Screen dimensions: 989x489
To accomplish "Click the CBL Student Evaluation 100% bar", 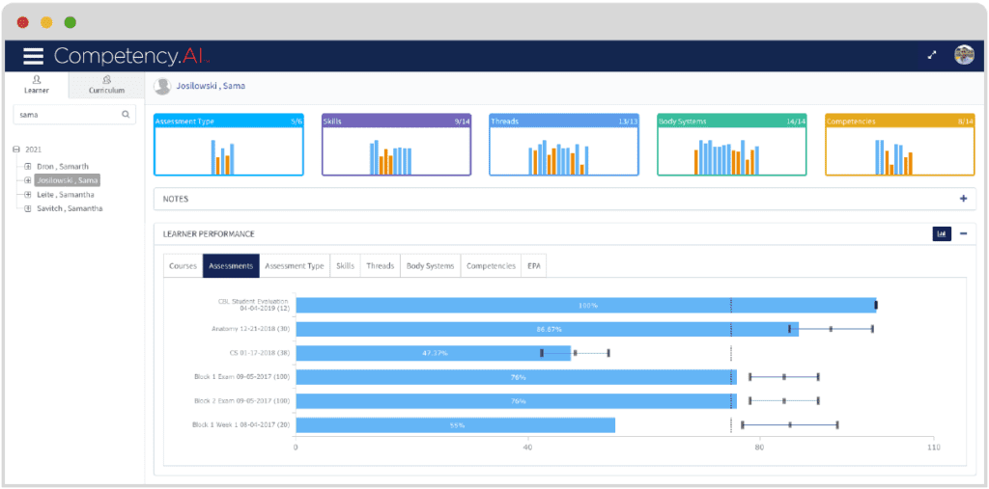I will [x=586, y=305].
